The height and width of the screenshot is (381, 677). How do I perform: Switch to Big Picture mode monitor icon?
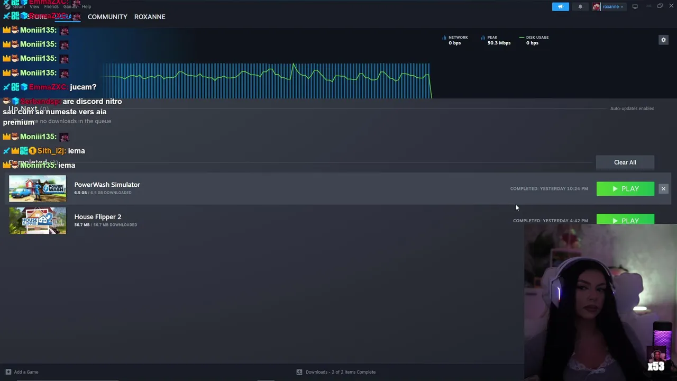(635, 6)
